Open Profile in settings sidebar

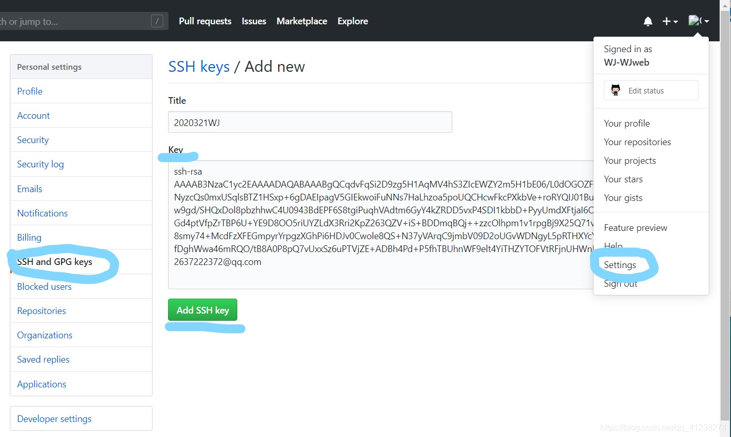click(81, 91)
